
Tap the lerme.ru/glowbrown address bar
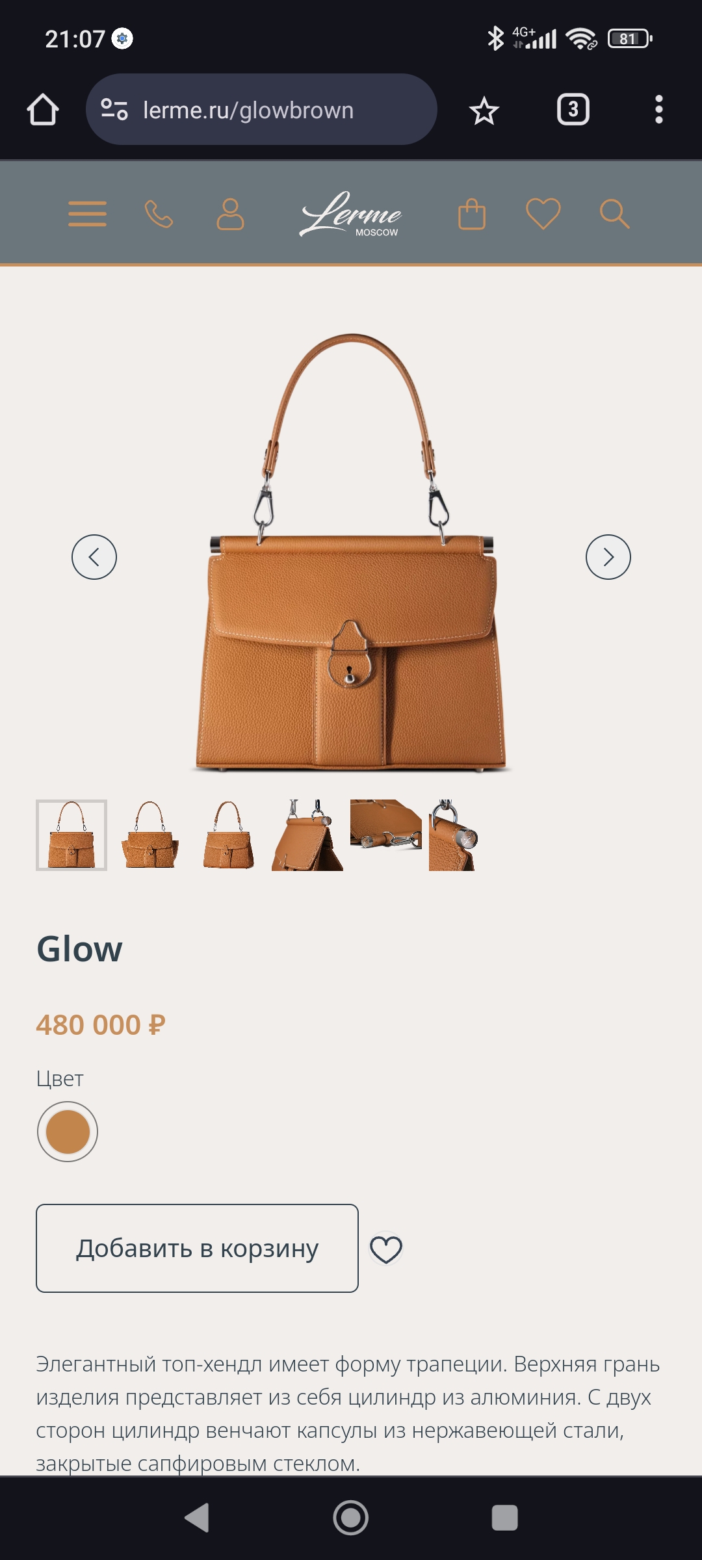pyautogui.click(x=261, y=109)
